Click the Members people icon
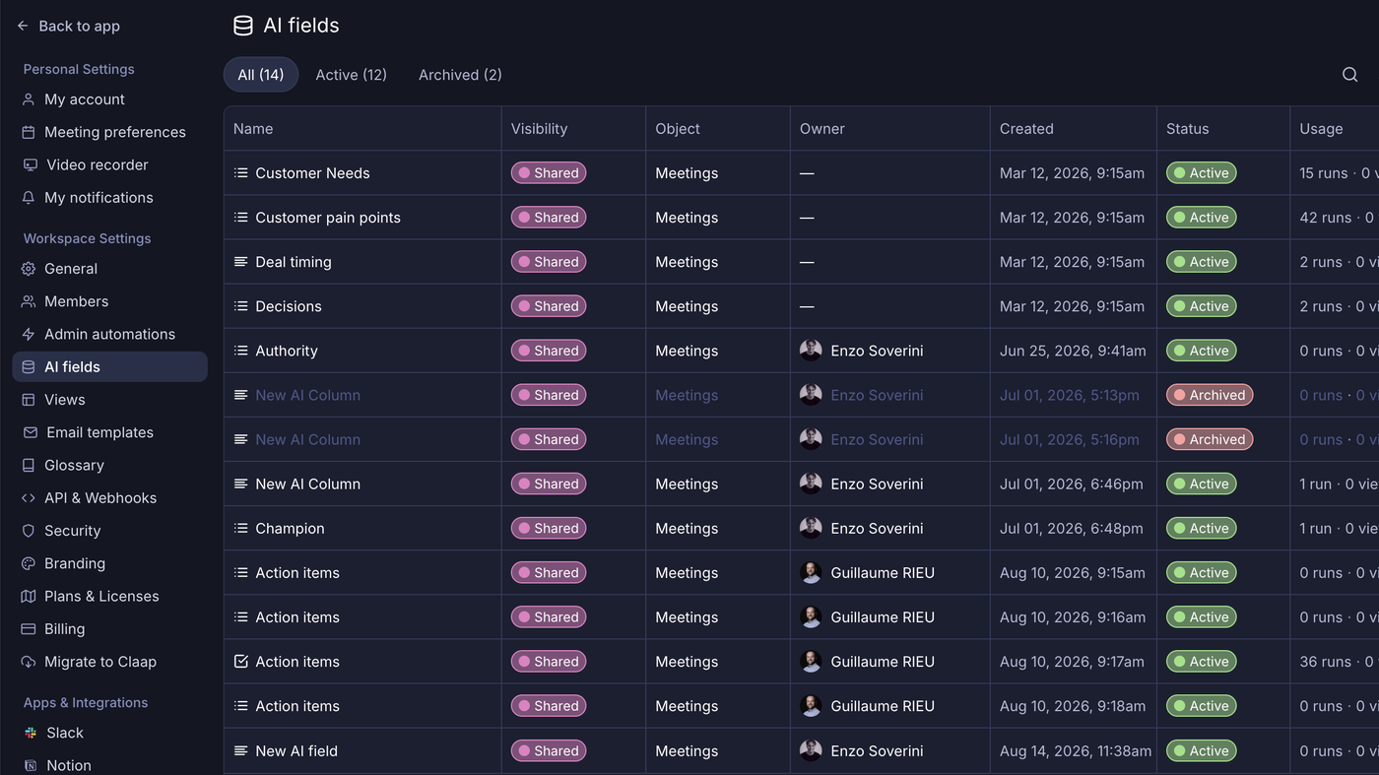 click(29, 301)
